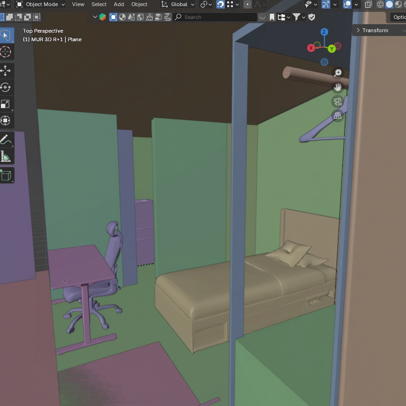Select the Add Cube tool
The width and height of the screenshot is (406, 406).
point(6,175)
